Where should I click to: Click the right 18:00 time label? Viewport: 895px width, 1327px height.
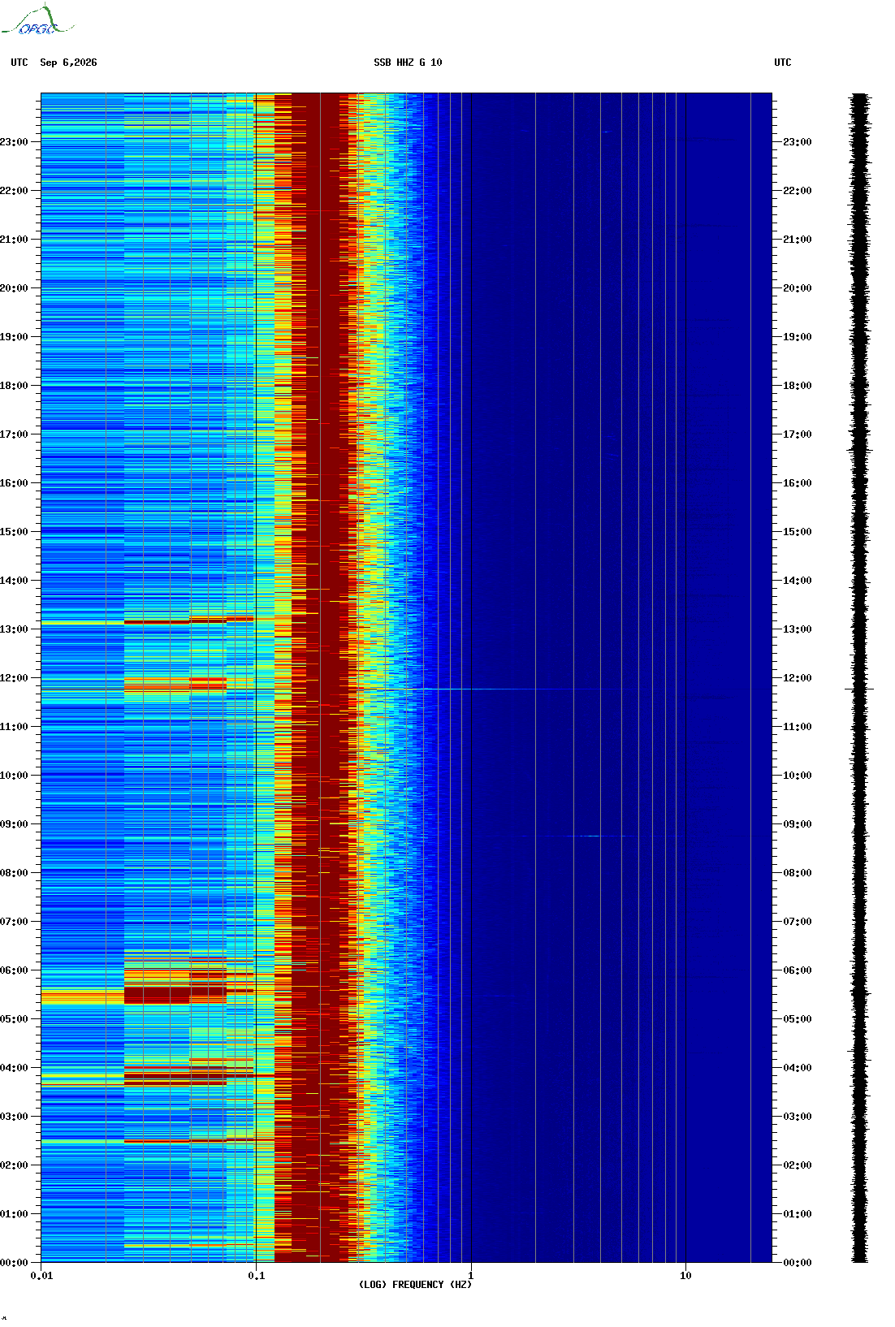coord(797,386)
